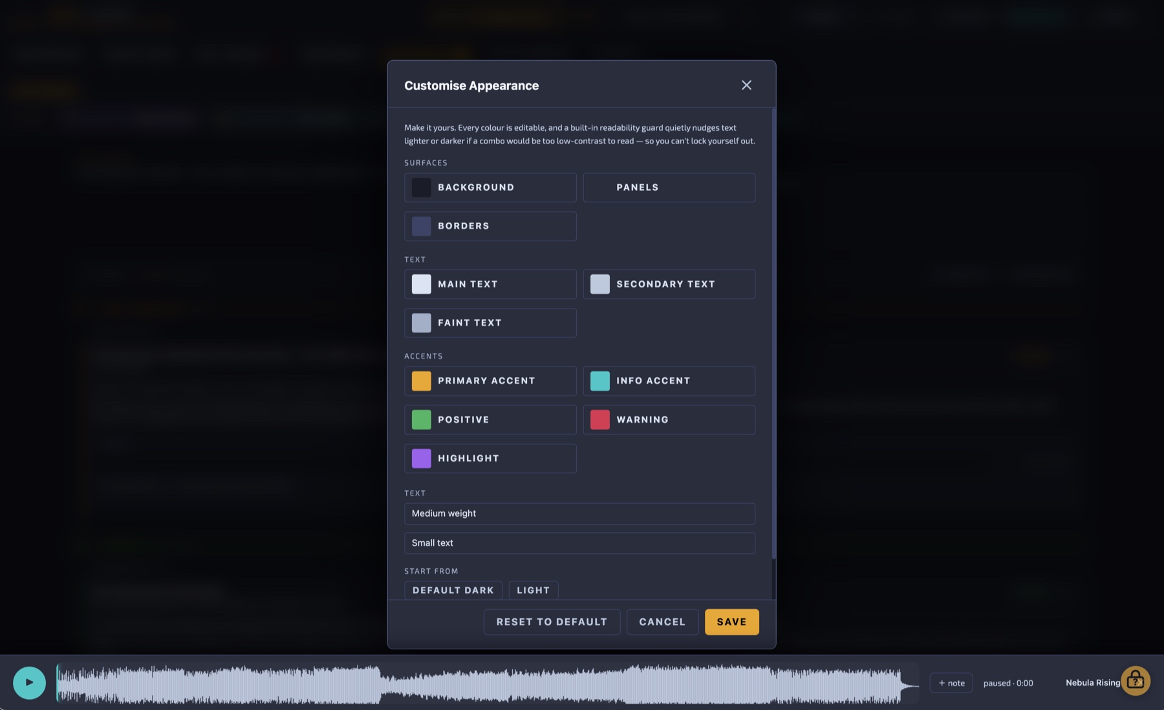Save the appearance settings
Image resolution: width=1164 pixels, height=710 pixels.
731,622
